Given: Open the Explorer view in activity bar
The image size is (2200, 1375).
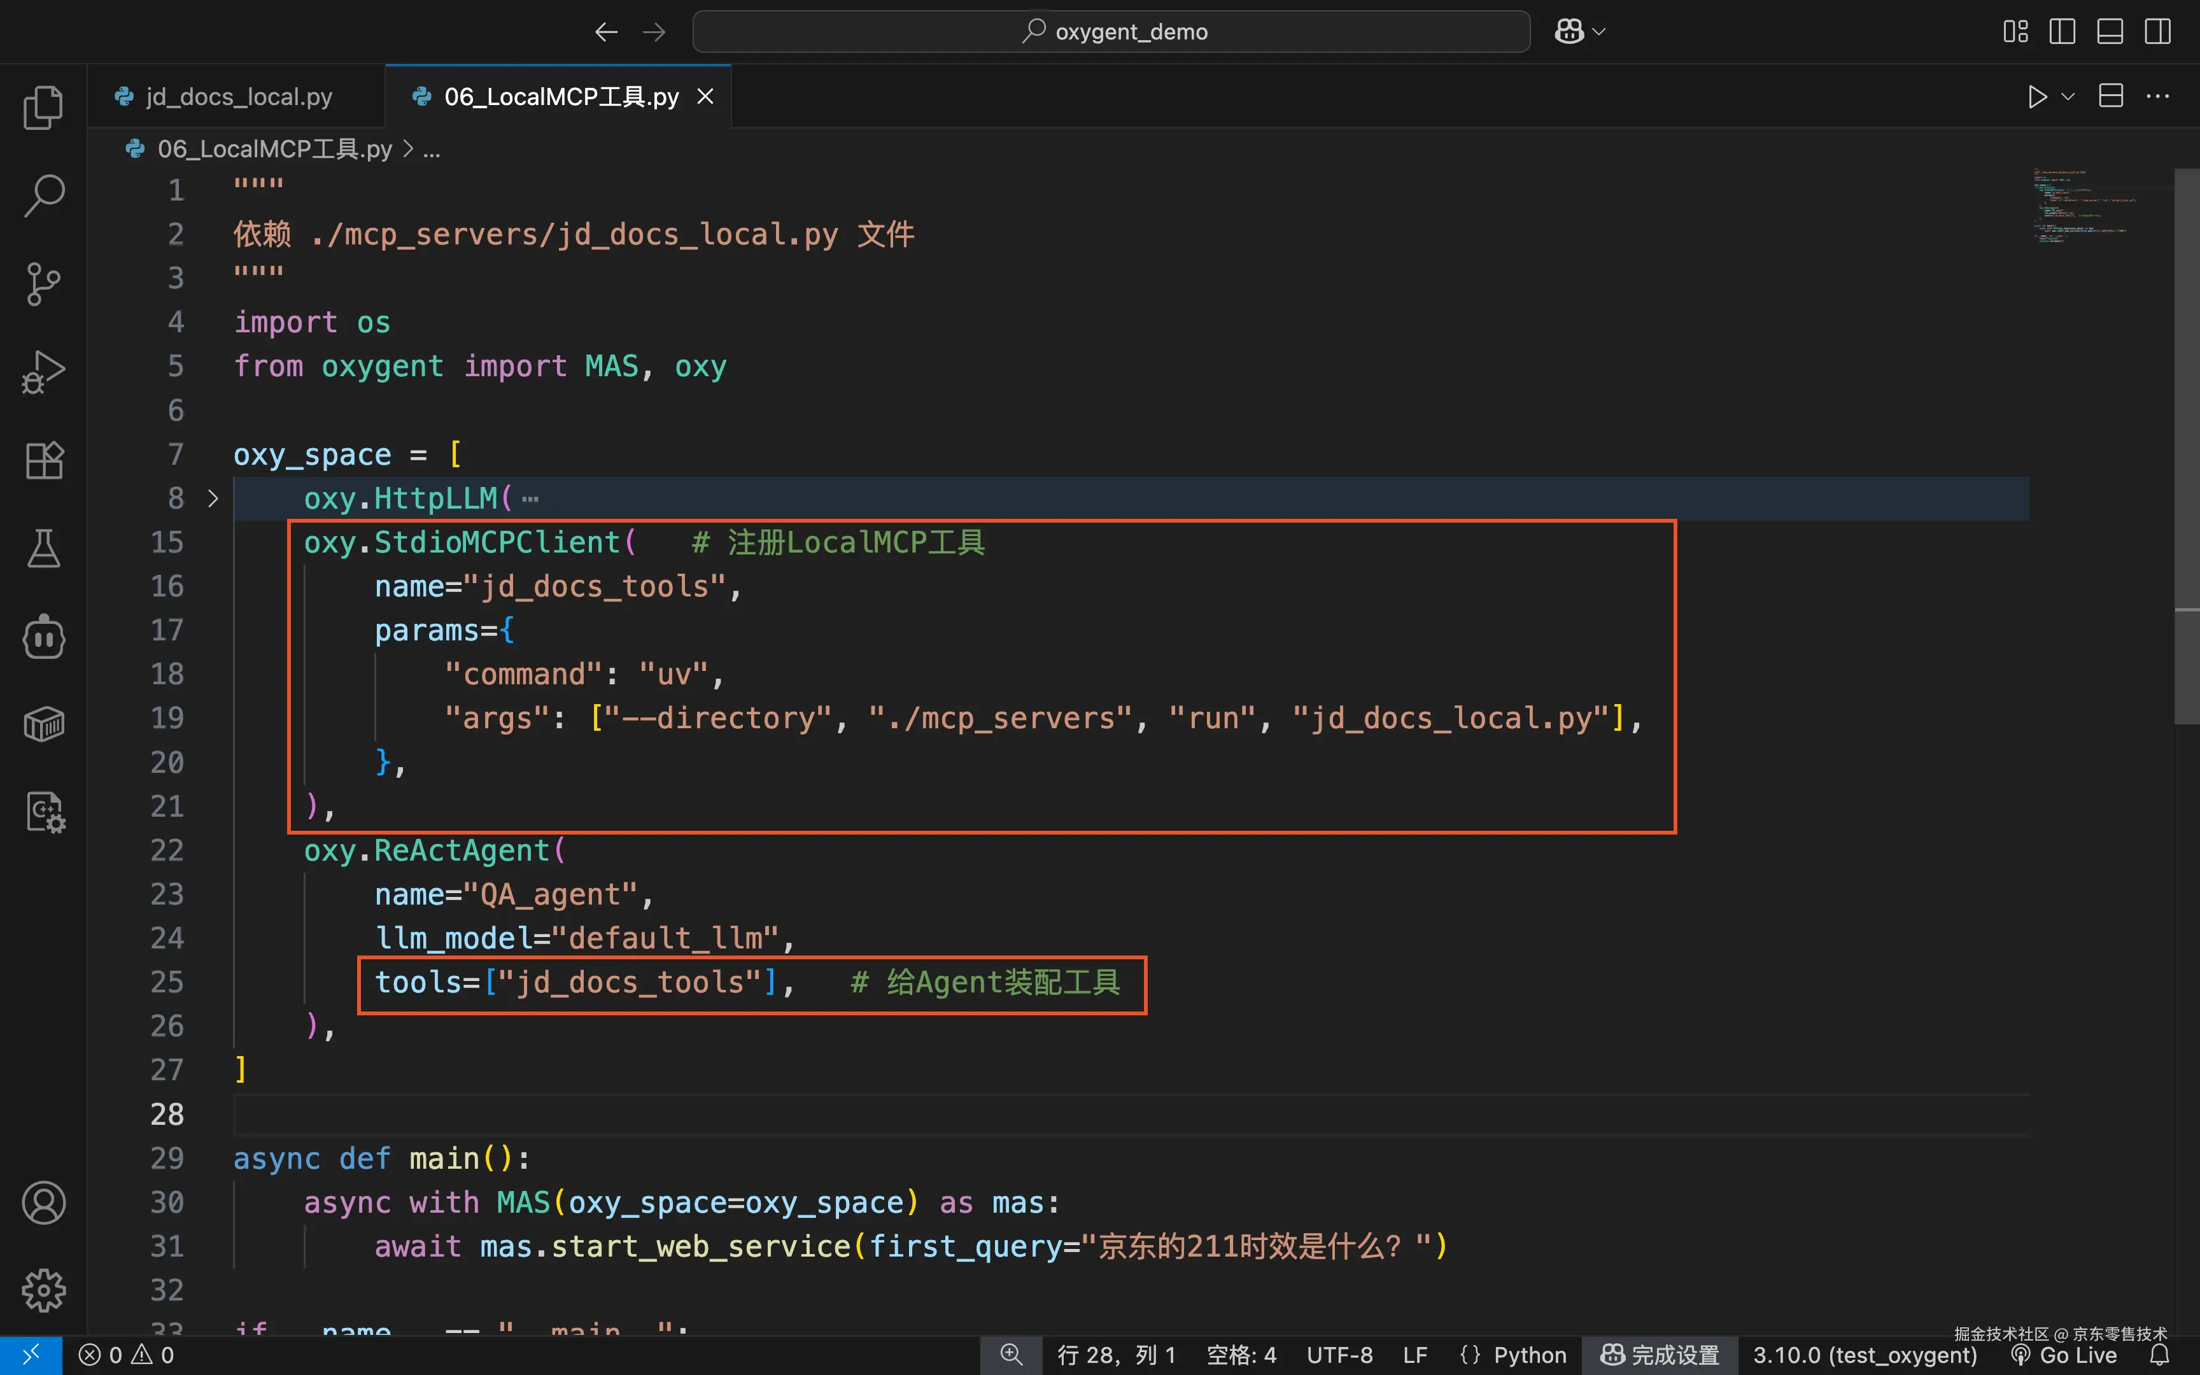Looking at the screenshot, I should [x=43, y=108].
